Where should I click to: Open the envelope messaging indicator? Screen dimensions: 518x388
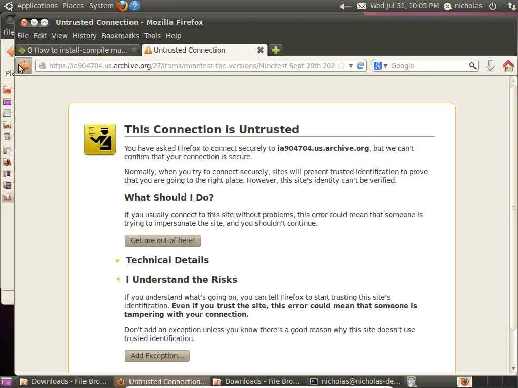click(x=361, y=6)
